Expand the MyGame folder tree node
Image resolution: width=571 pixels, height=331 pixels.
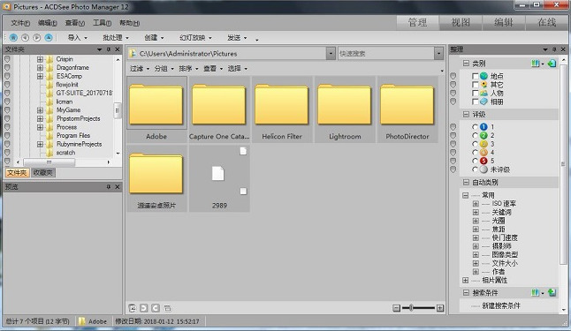pyautogui.click(x=40, y=109)
